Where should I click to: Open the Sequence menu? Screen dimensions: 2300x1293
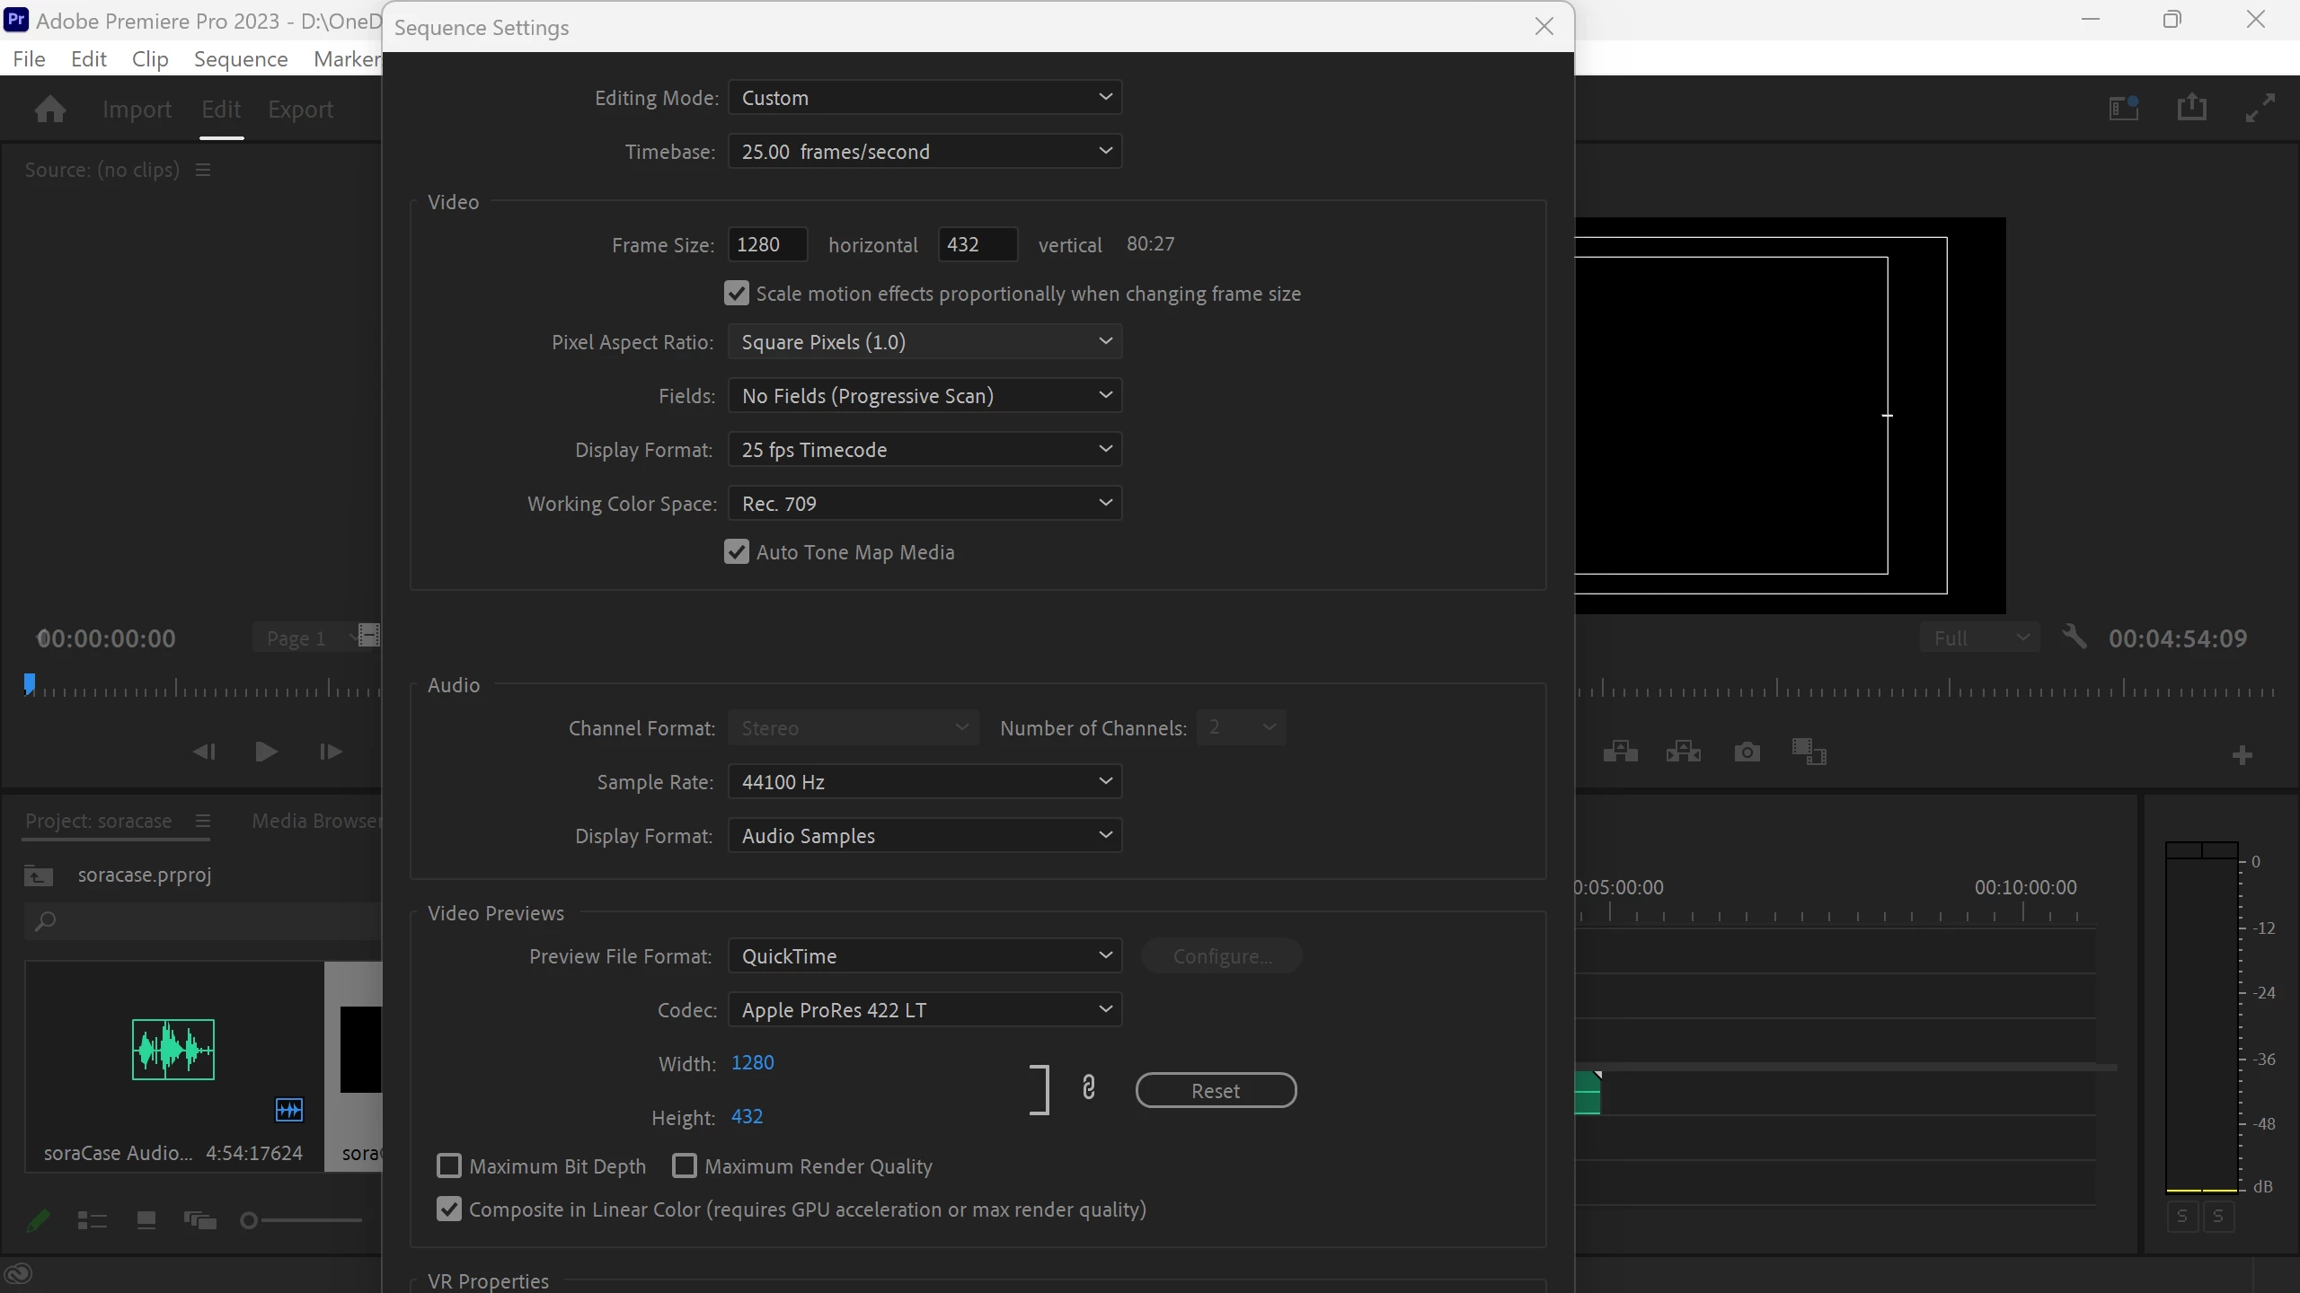pyautogui.click(x=241, y=59)
